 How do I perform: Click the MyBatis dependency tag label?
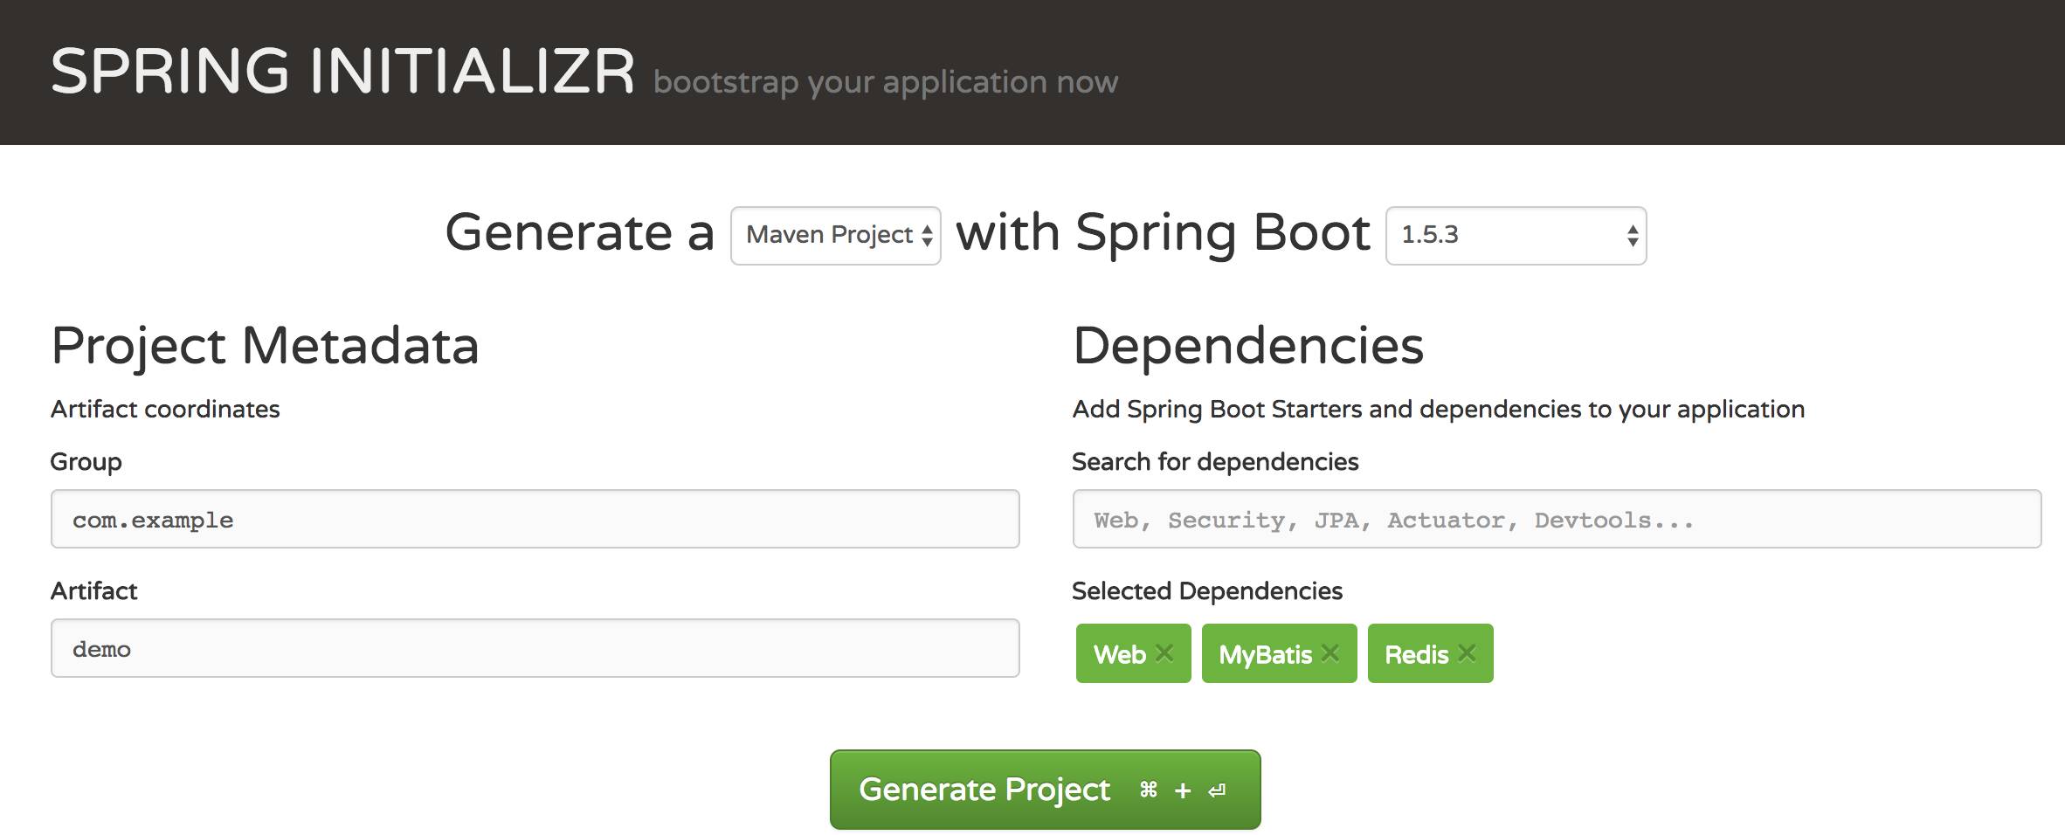coord(1266,654)
